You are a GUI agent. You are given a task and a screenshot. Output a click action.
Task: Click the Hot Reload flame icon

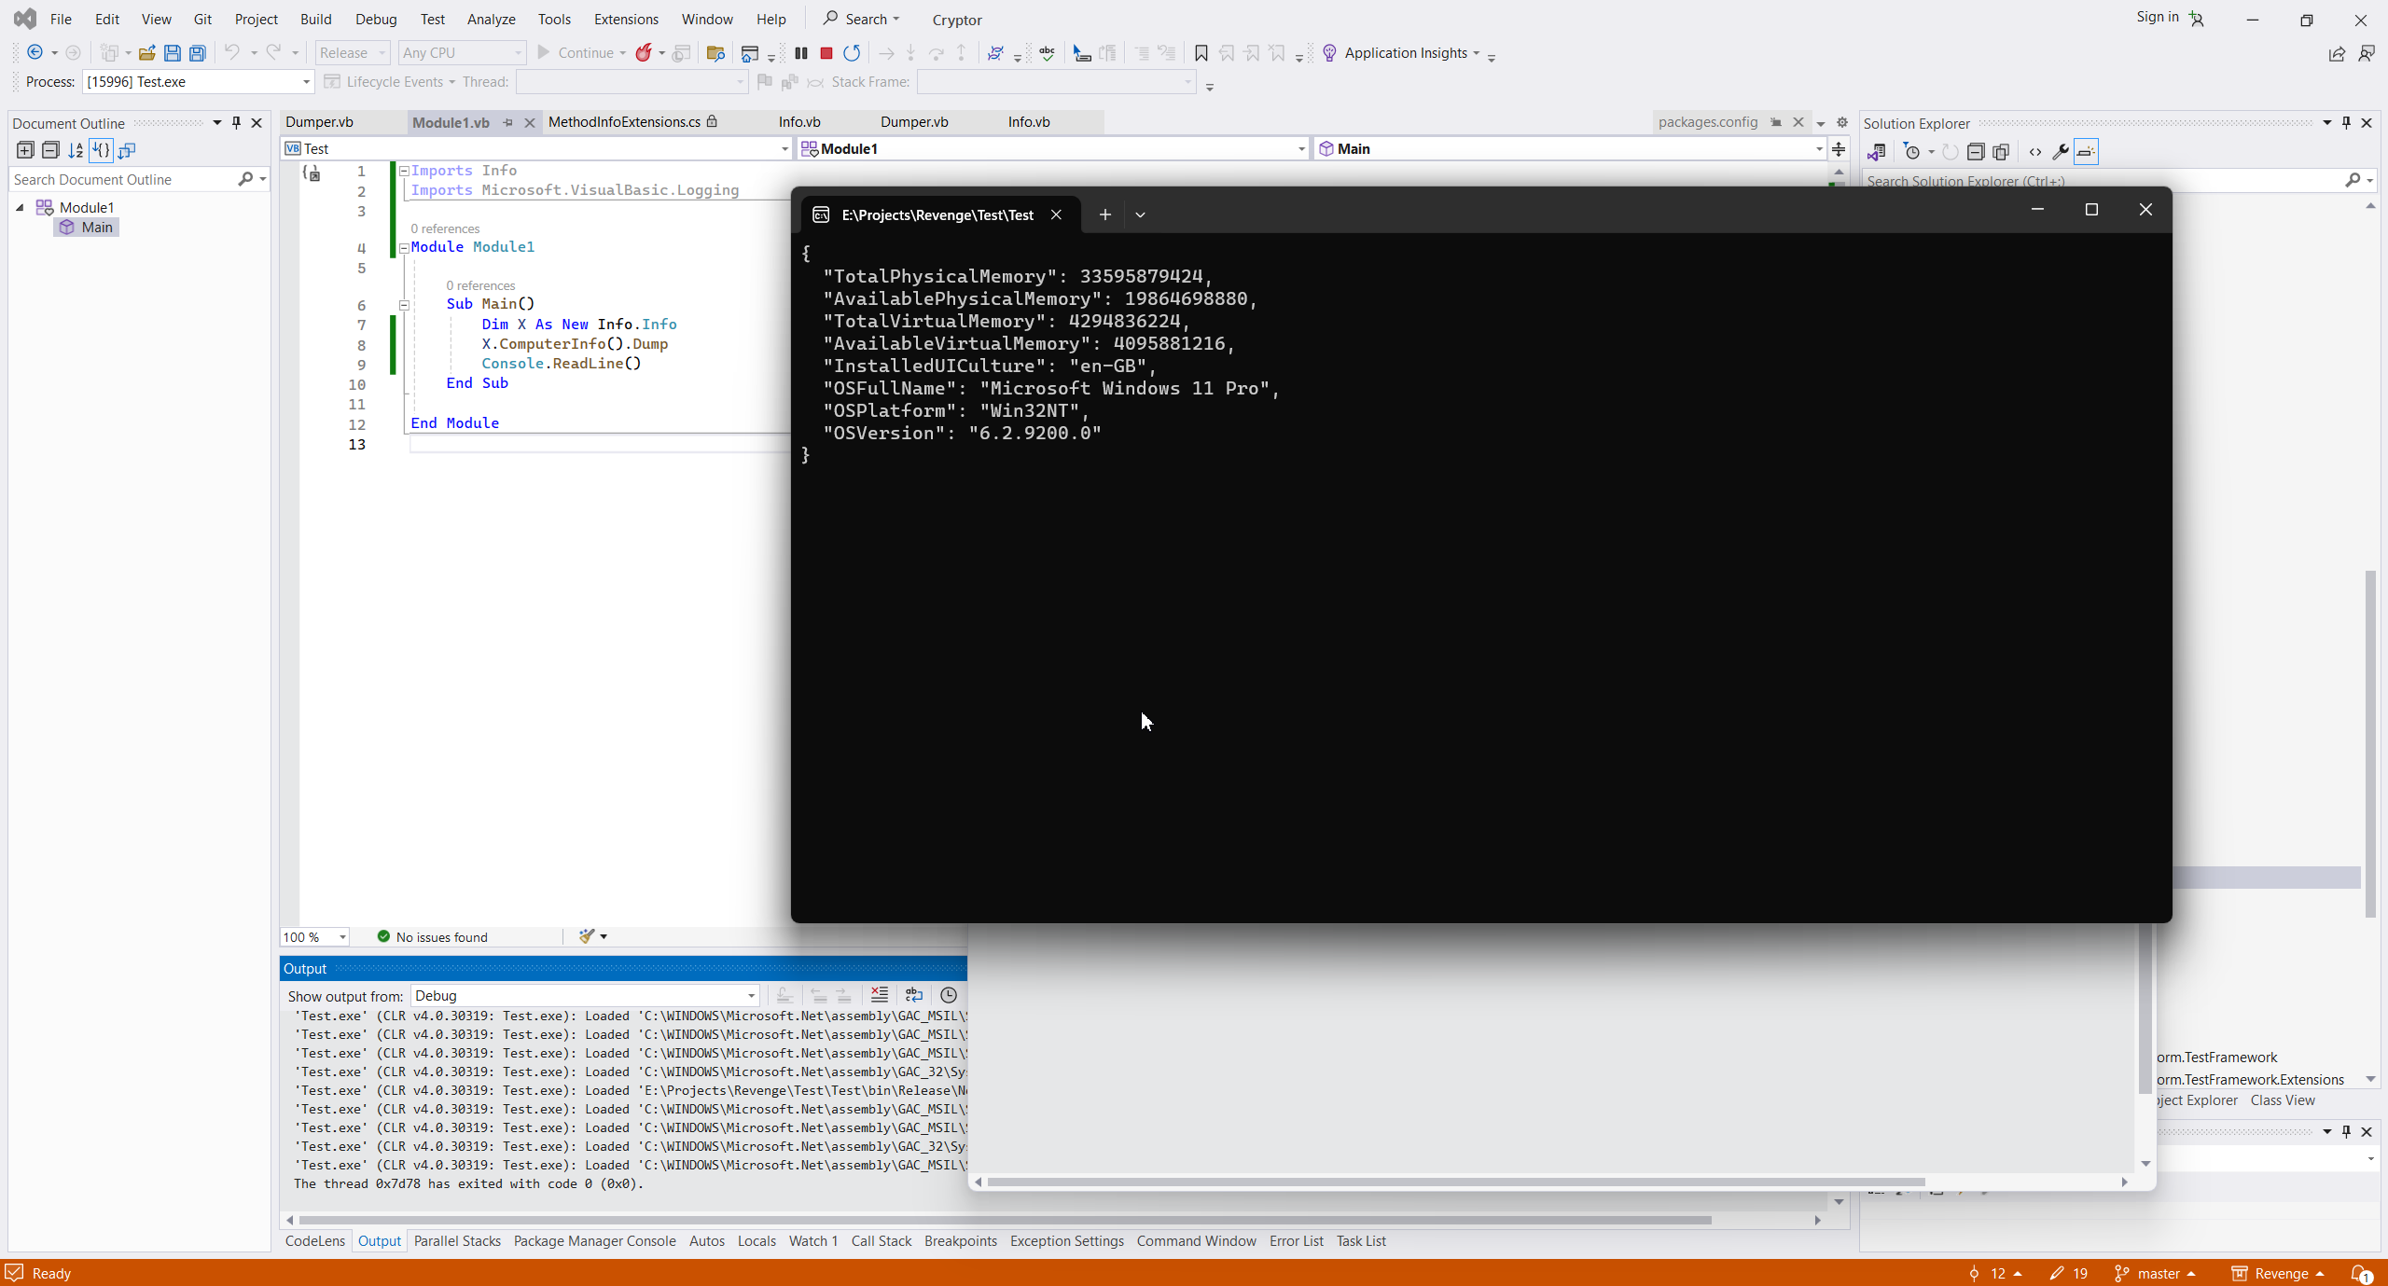[x=643, y=53]
